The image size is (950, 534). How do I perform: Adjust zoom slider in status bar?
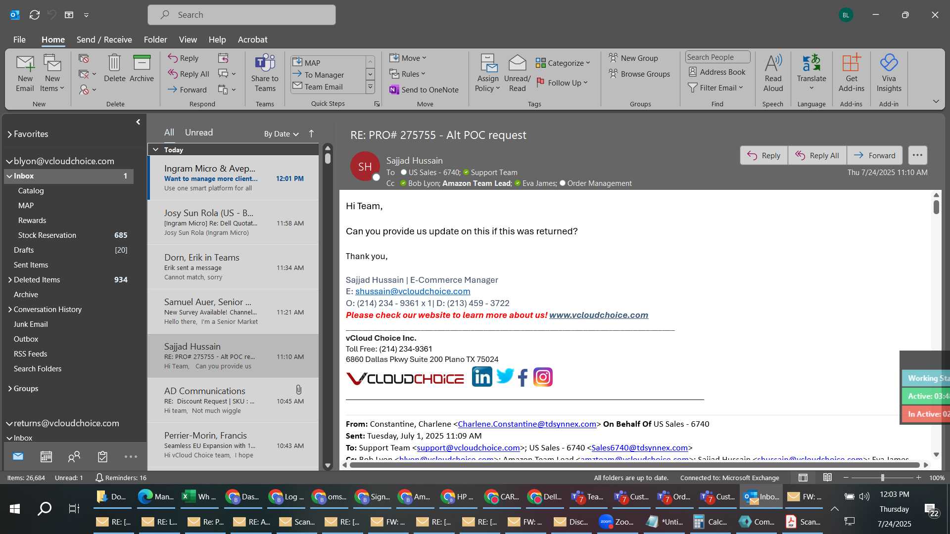click(x=882, y=478)
